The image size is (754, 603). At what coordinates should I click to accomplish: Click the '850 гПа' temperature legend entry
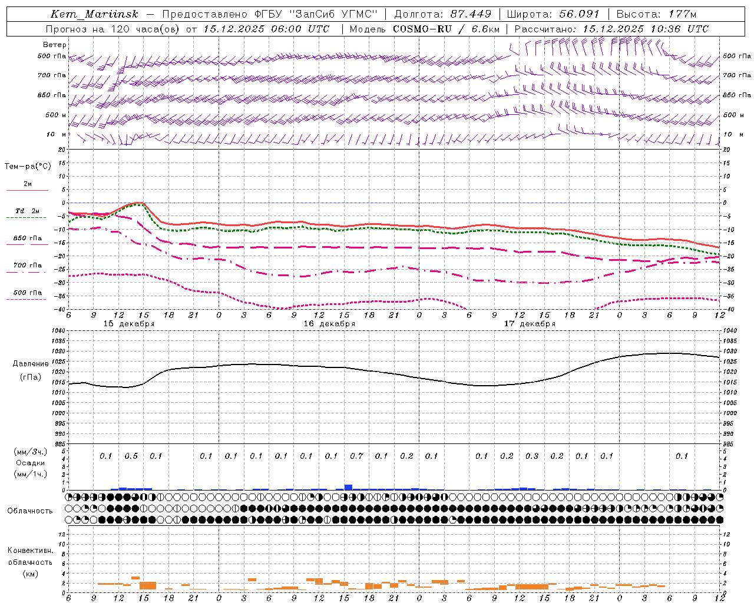28,238
